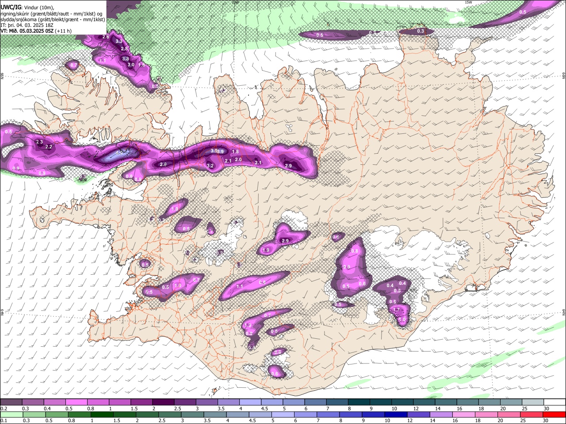Pick the light pink rain swatch labeled 16
Image resolution: width=566 pixels, height=424 pixels.
coord(463,414)
